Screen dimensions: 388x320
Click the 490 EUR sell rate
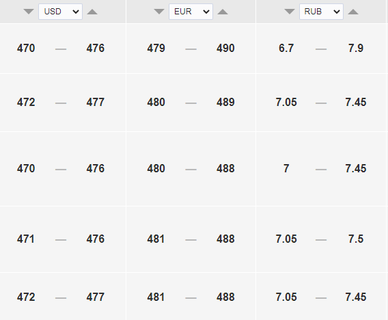[225, 48]
